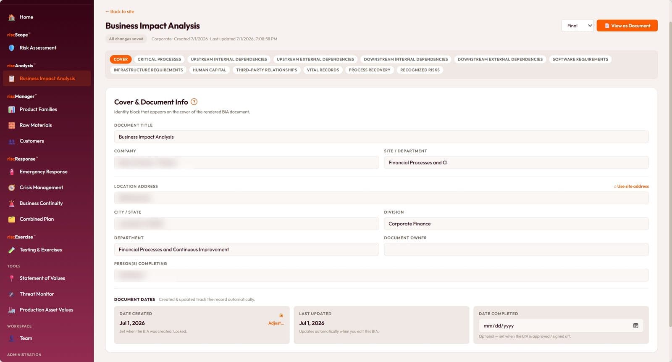The image size is (672, 362).
Task: Select the Infrastructure Requirements tab
Action: 148,70
